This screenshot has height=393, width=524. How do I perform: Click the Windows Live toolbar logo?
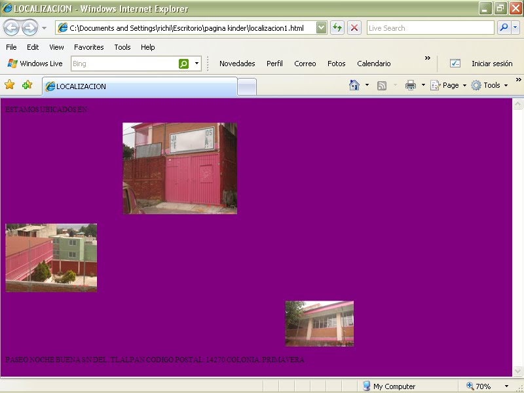[x=35, y=64]
